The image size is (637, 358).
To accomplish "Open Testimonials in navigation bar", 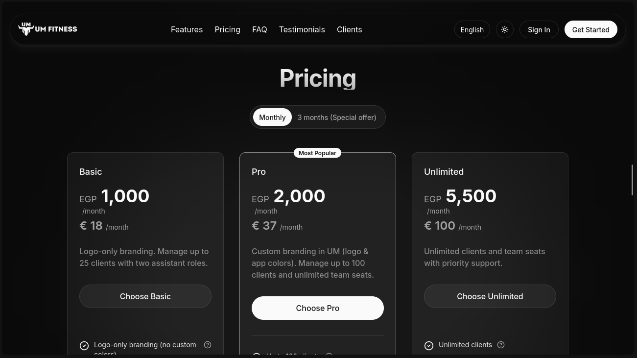I will (302, 29).
